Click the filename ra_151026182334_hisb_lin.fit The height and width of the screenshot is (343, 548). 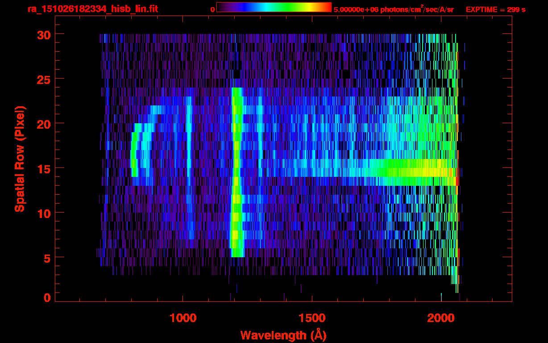[92, 9]
